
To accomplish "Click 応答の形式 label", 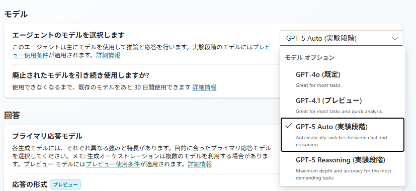I will point(30,184).
